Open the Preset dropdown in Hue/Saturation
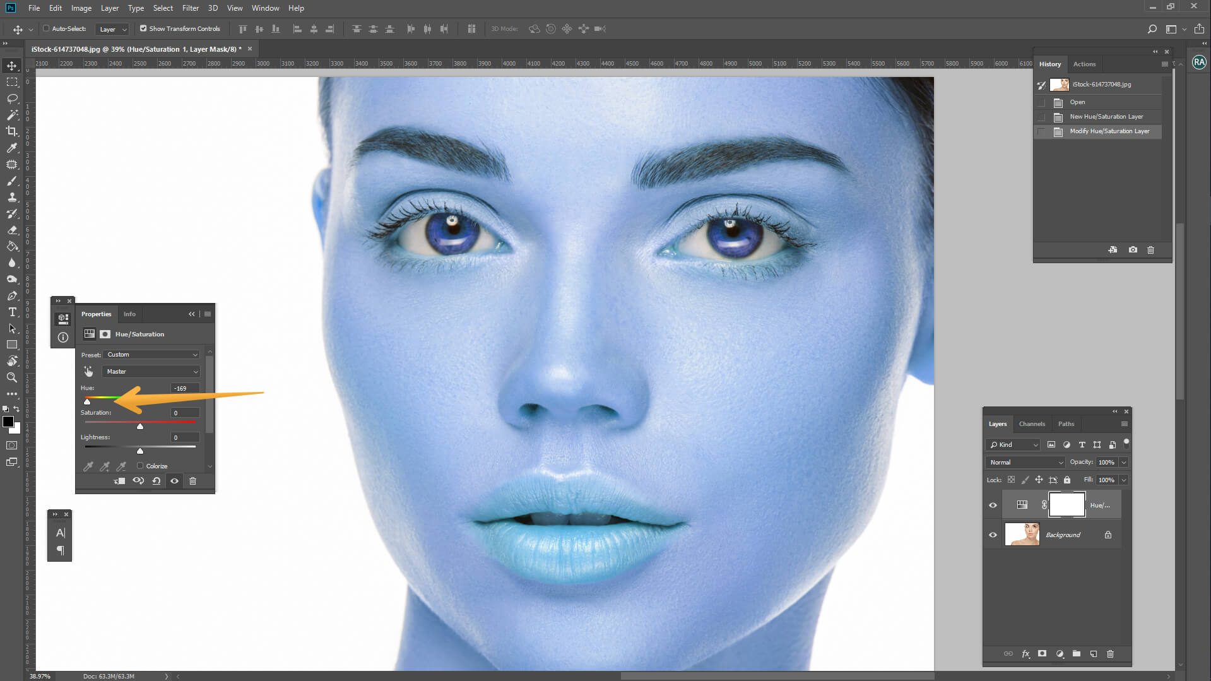Screen dimensions: 1211x681 [151, 354]
